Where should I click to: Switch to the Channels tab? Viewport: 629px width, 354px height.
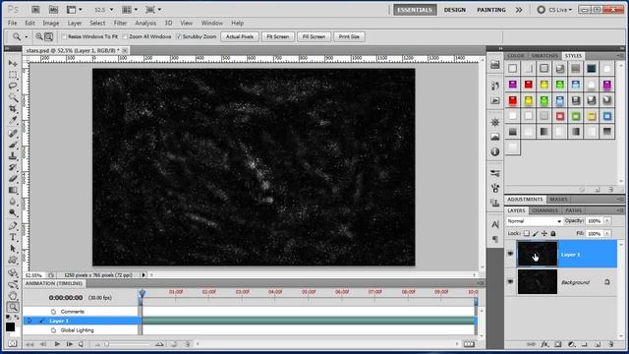click(x=544, y=210)
